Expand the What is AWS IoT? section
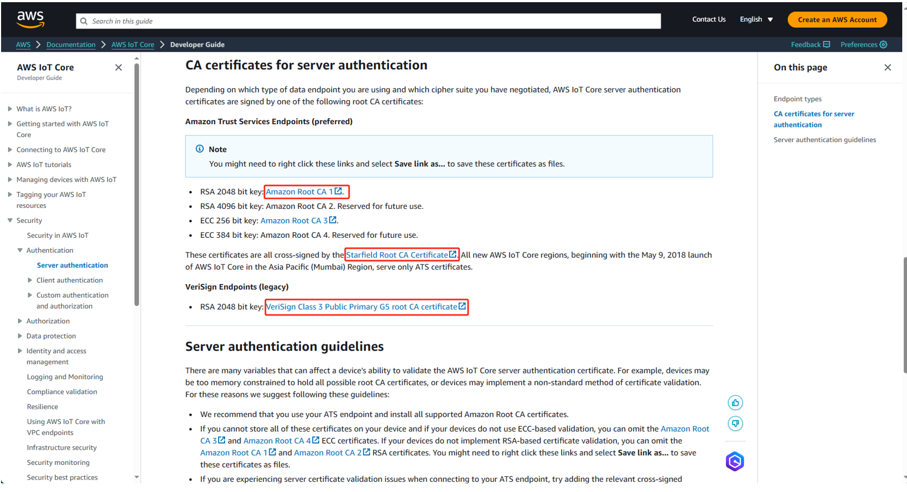 click(x=10, y=109)
